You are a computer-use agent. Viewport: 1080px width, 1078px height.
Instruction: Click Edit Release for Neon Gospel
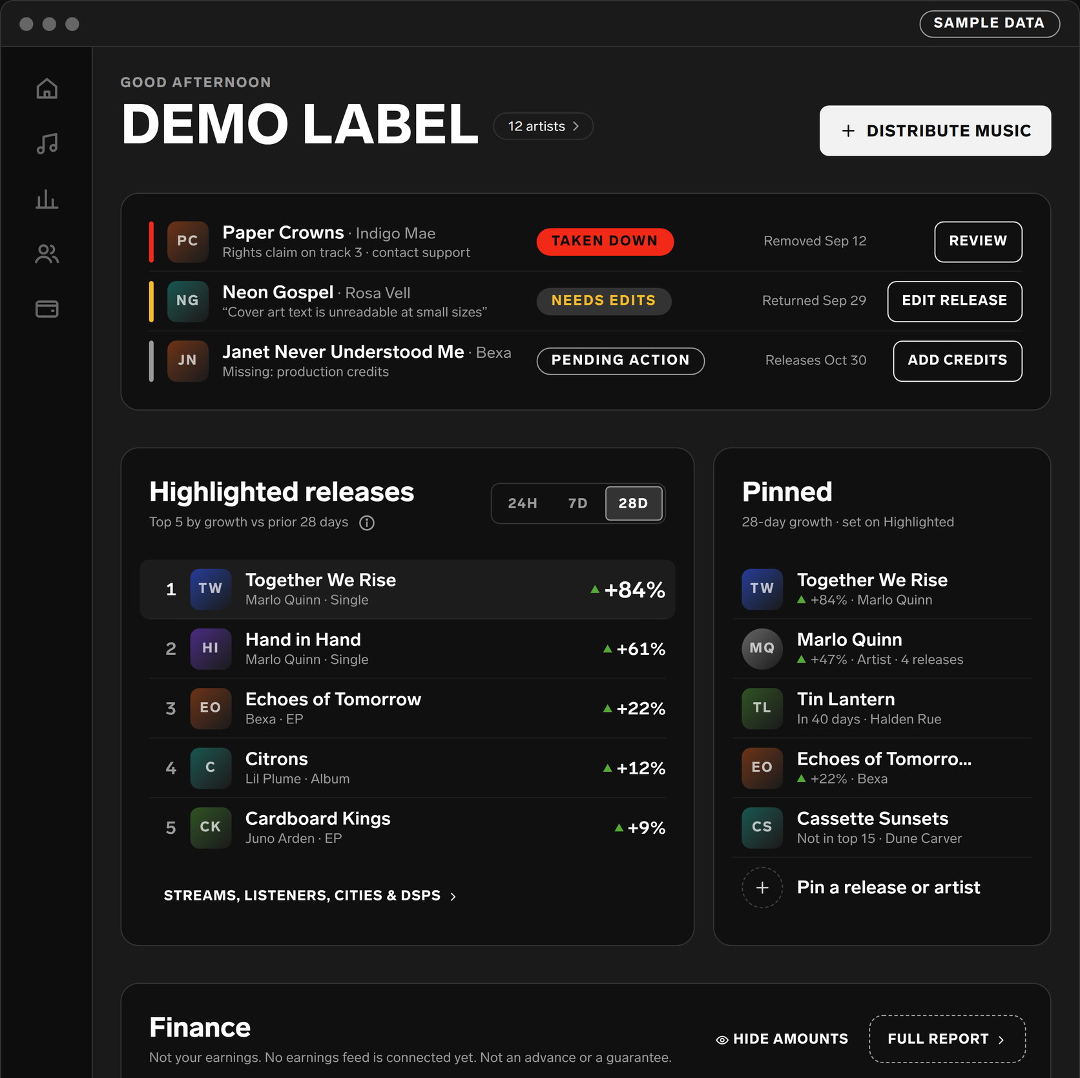tap(955, 301)
